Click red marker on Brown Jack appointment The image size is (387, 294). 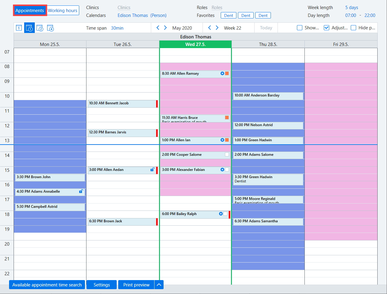click(157, 222)
